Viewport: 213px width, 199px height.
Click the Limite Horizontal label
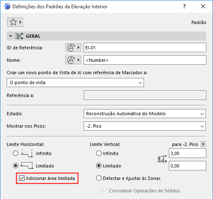coord(25,144)
